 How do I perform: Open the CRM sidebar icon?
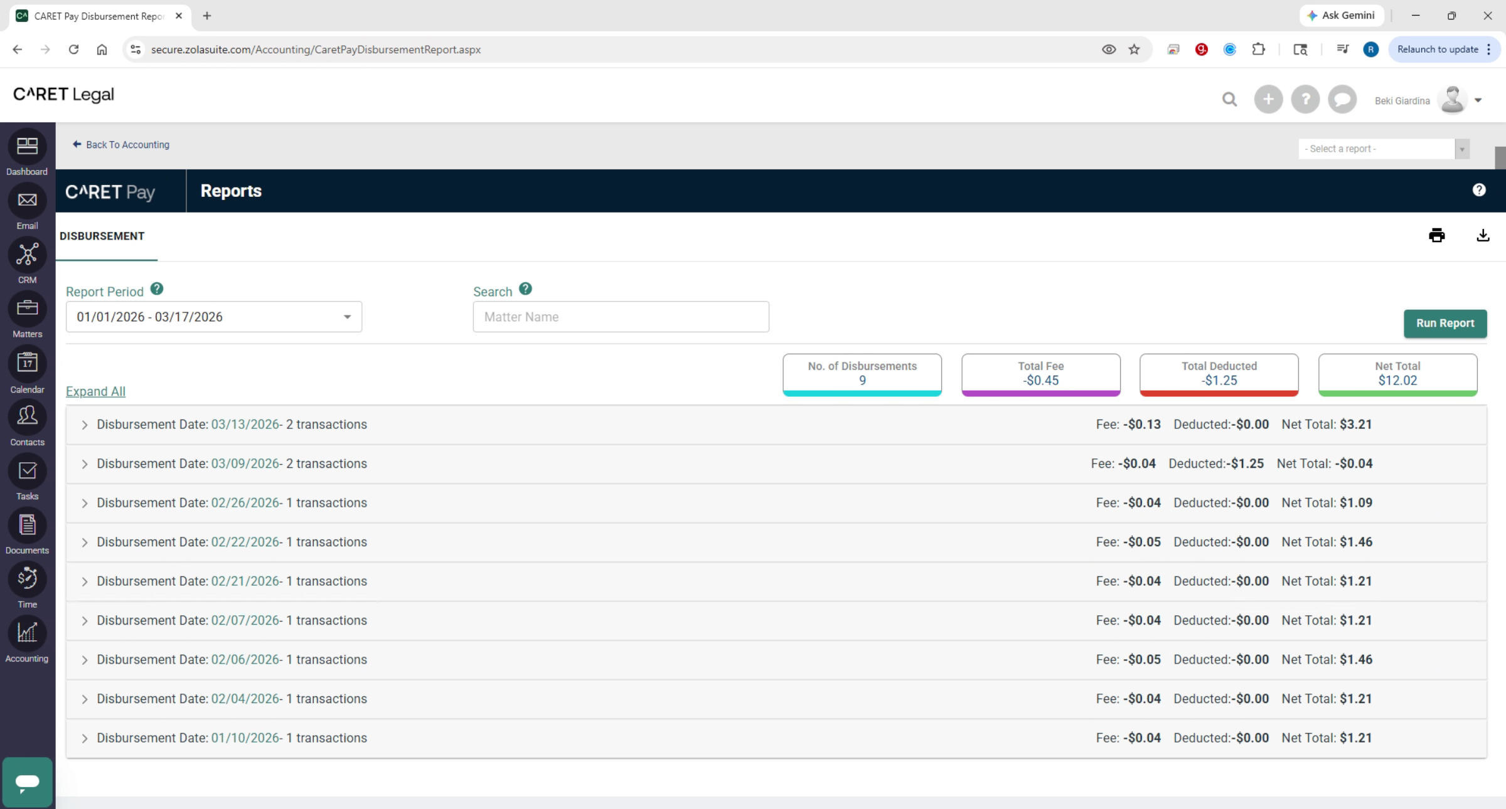pyautogui.click(x=27, y=255)
